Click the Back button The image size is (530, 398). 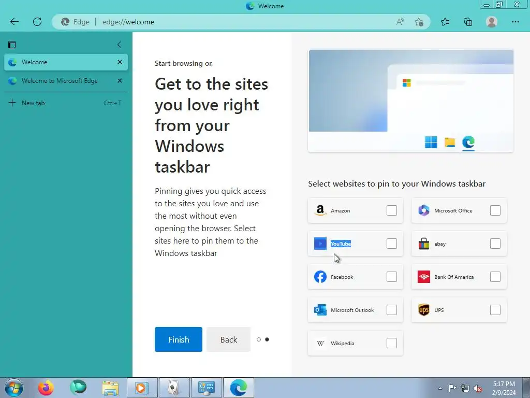[x=228, y=339]
